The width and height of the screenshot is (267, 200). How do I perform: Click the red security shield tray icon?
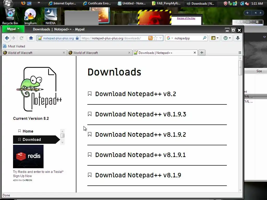coord(225,3)
